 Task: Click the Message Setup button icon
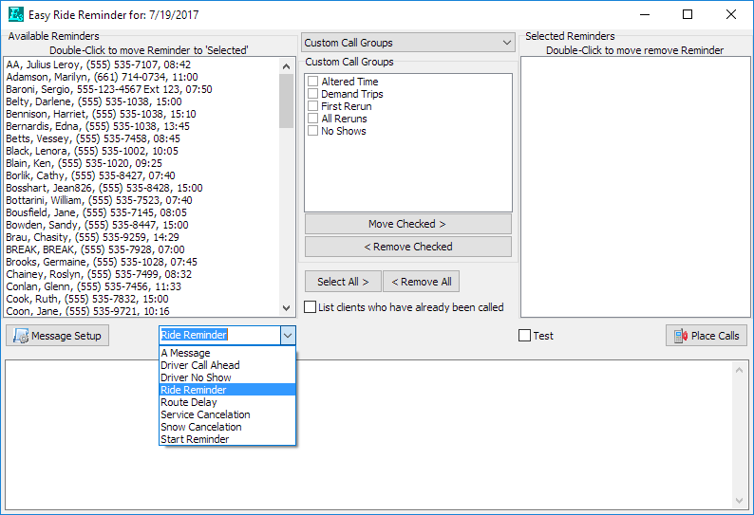pos(21,336)
